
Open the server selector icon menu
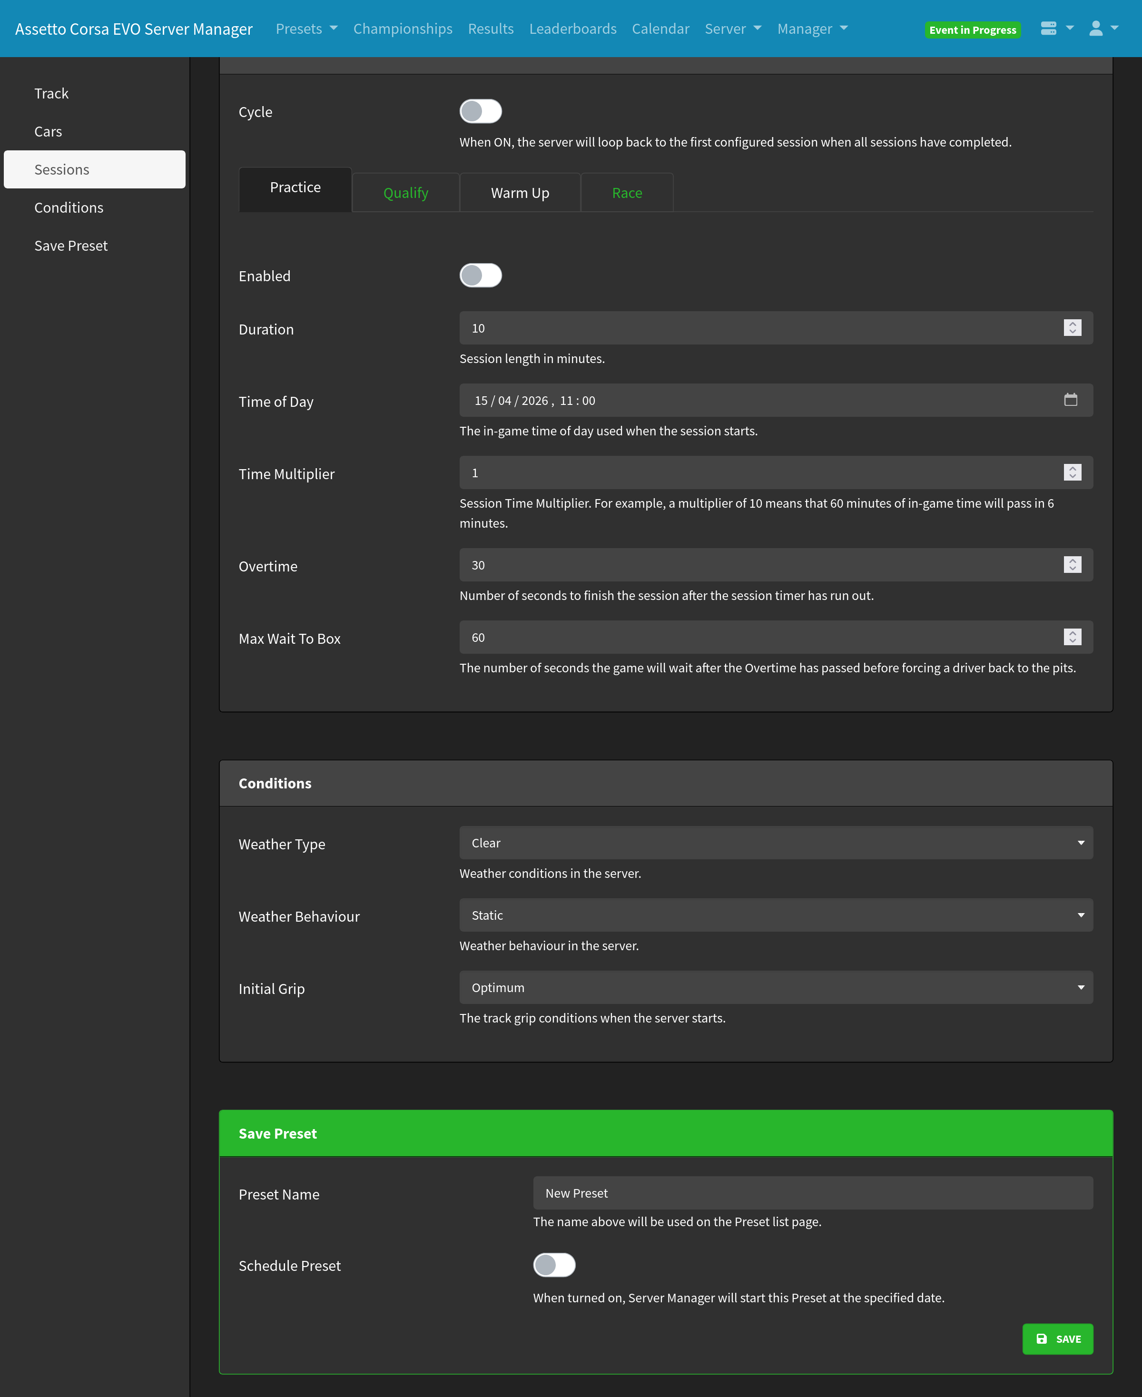[1056, 28]
